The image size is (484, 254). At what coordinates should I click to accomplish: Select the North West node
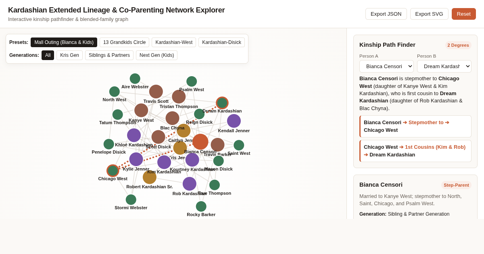[x=115, y=92]
